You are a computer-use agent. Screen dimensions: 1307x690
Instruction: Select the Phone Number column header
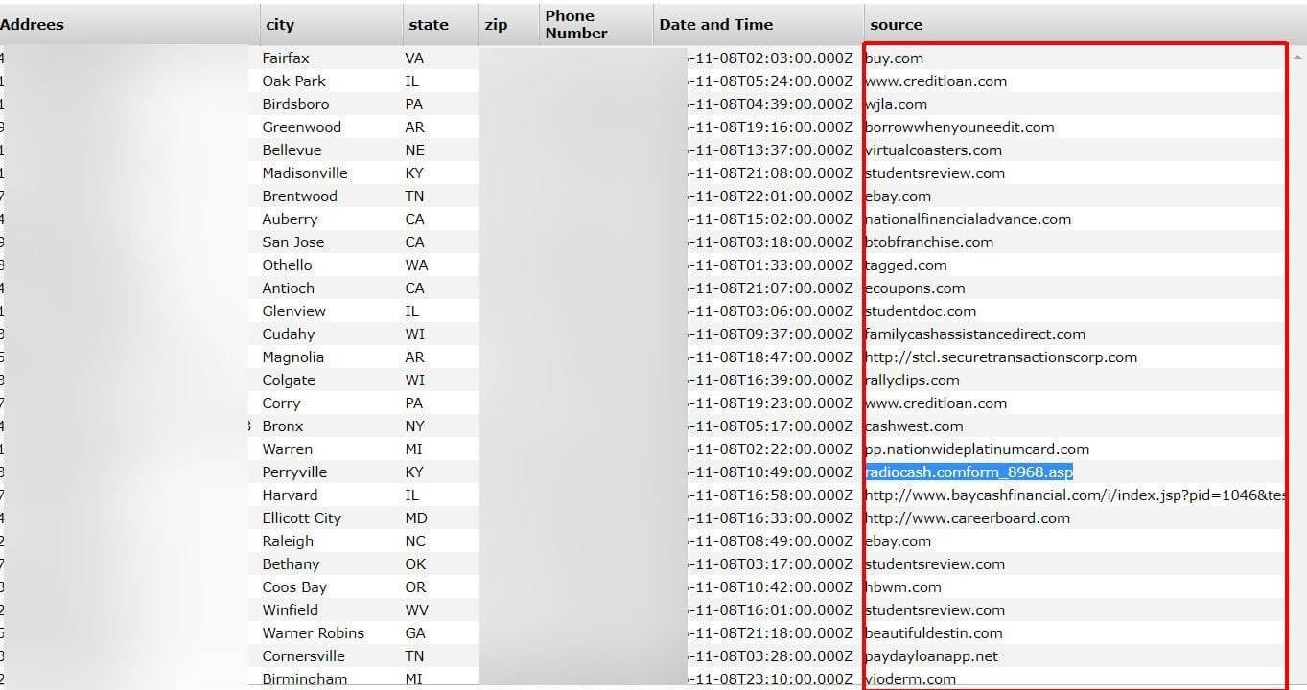coord(576,25)
